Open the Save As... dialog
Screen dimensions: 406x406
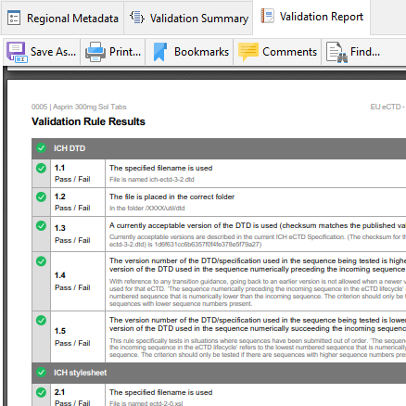(x=42, y=52)
